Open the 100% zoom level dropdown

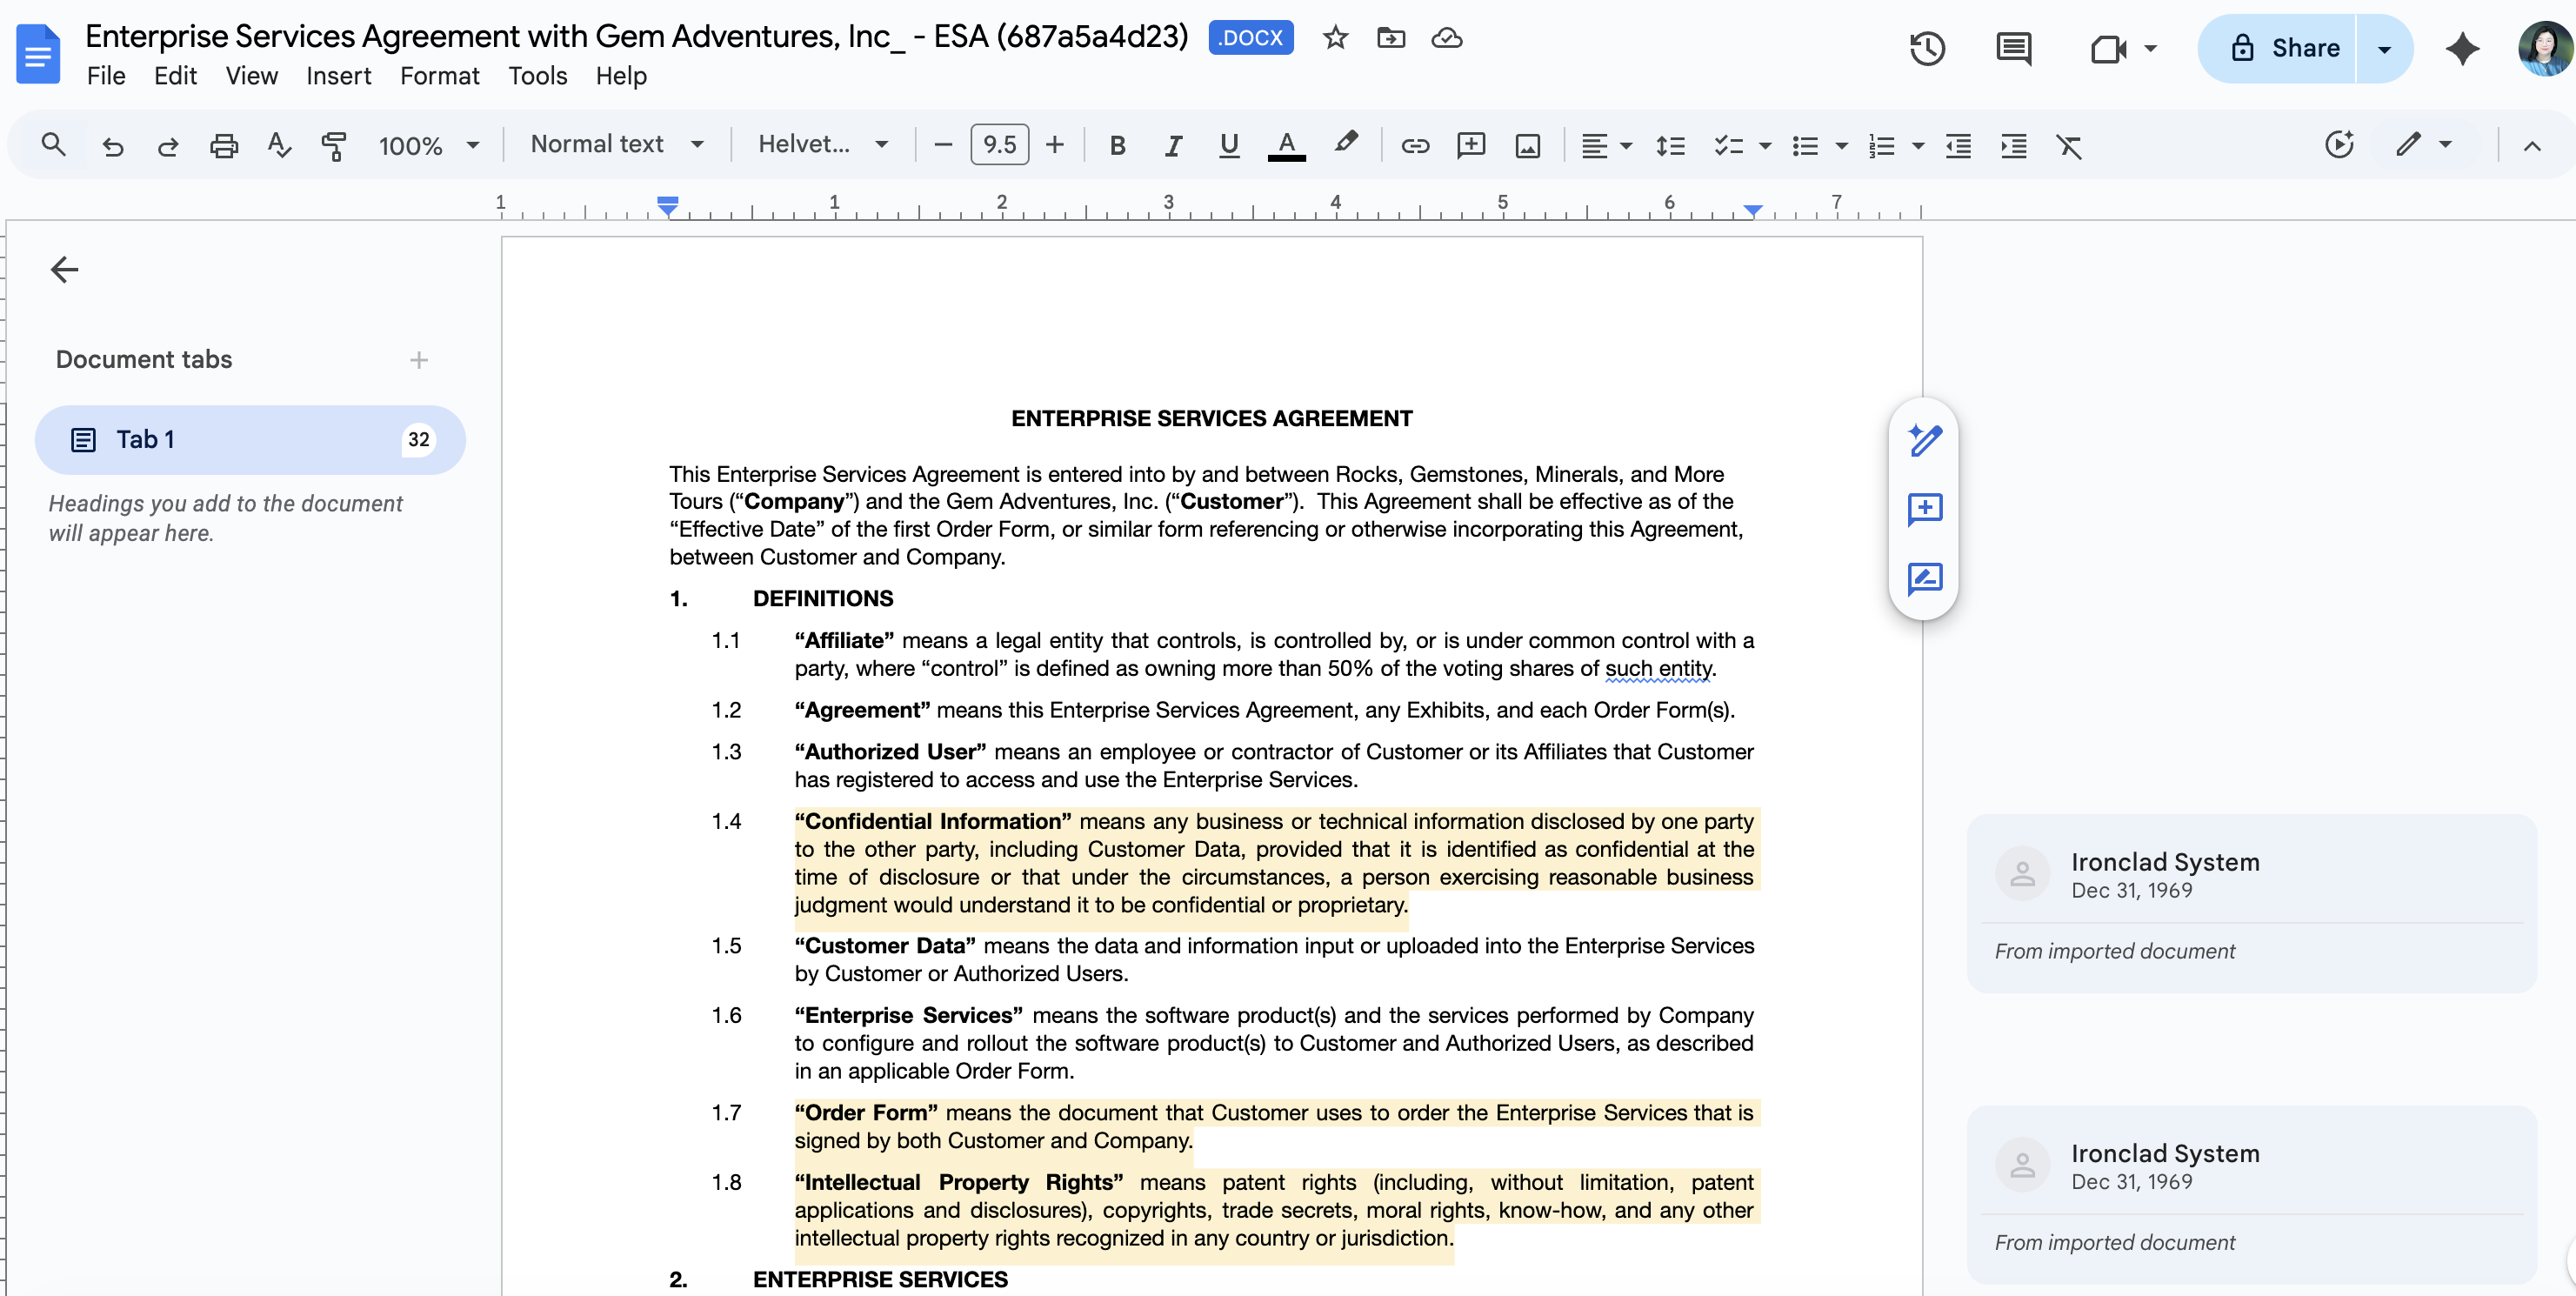point(428,146)
